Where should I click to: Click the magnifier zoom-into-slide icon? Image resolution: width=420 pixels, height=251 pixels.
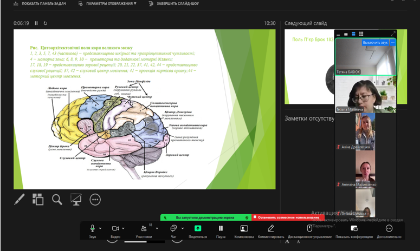(x=57, y=199)
